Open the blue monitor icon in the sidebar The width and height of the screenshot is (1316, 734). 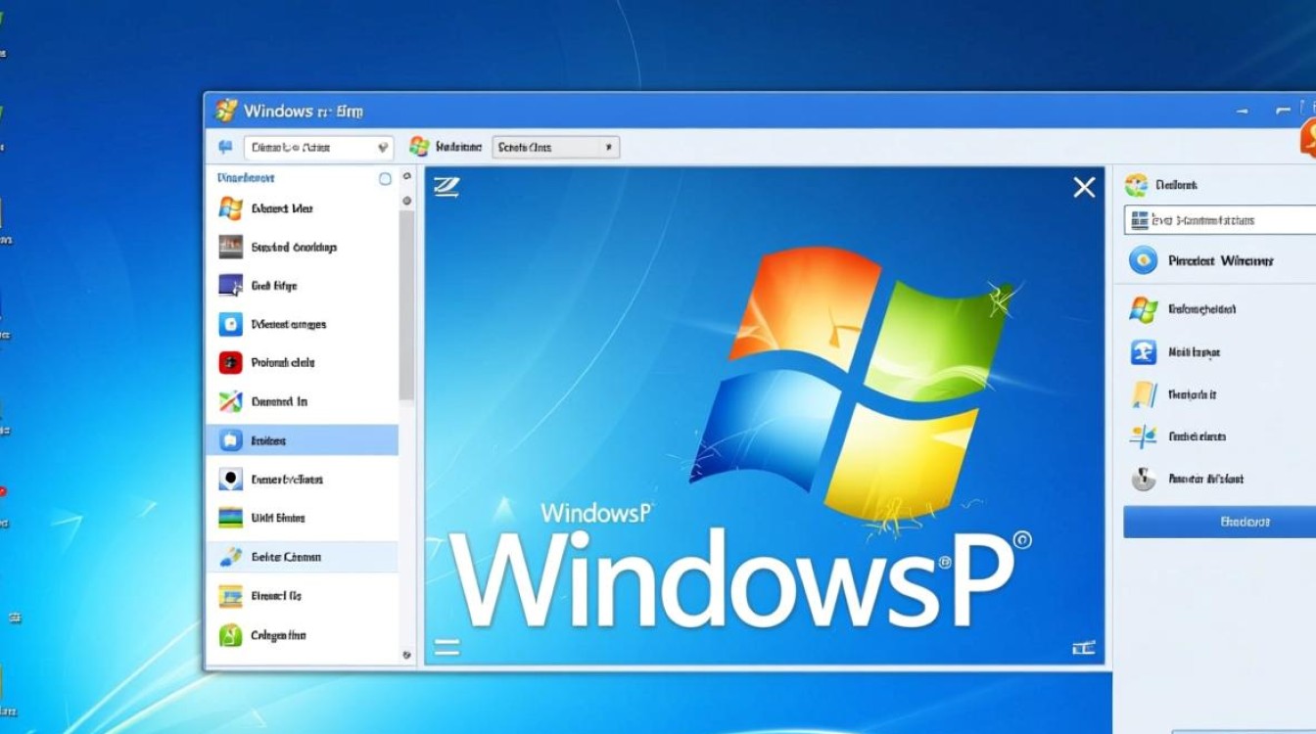[231, 285]
